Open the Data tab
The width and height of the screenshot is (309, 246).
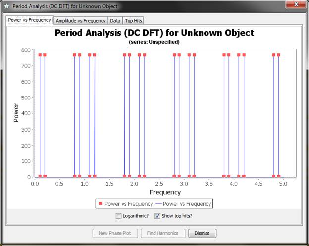pos(115,21)
